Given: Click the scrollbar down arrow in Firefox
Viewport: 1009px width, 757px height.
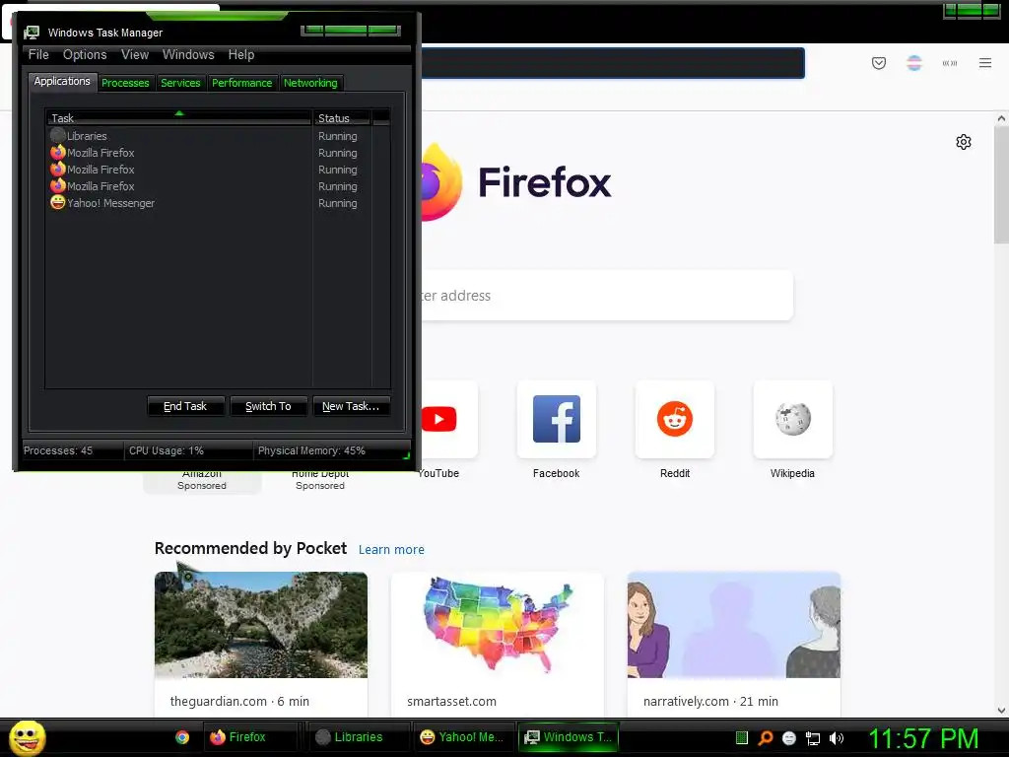Looking at the screenshot, I should click(x=1001, y=710).
